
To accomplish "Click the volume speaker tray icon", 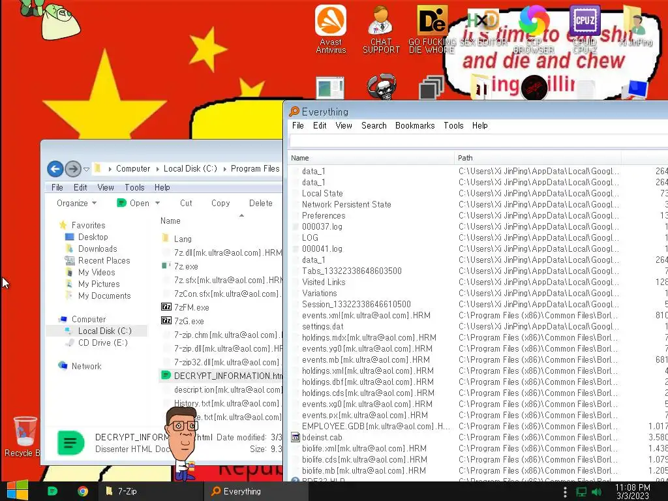I will point(596,492).
